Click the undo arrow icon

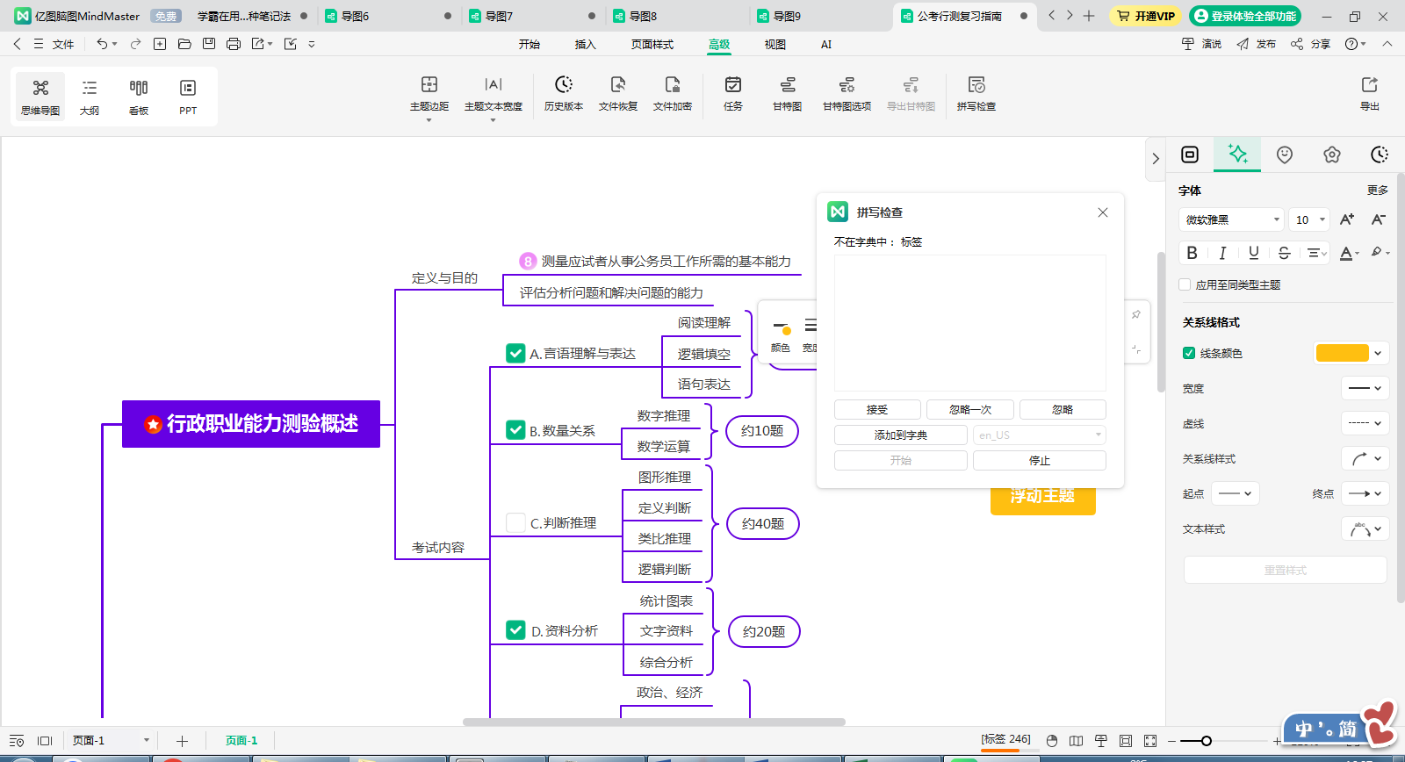tap(102, 44)
